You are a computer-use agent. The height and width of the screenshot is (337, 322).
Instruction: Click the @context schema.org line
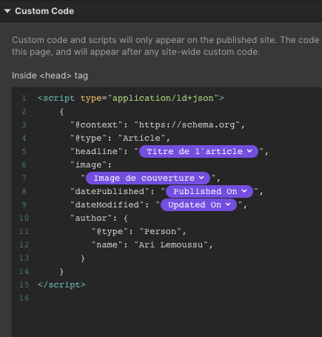point(158,125)
